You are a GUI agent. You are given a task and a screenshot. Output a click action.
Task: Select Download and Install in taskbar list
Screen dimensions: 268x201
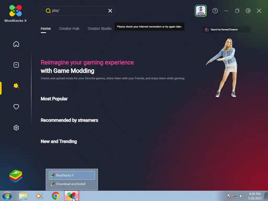(72, 184)
